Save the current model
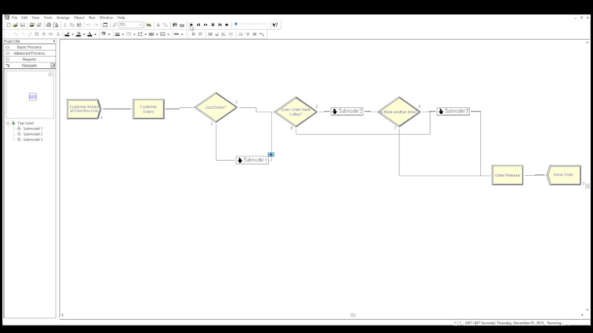 [22, 25]
